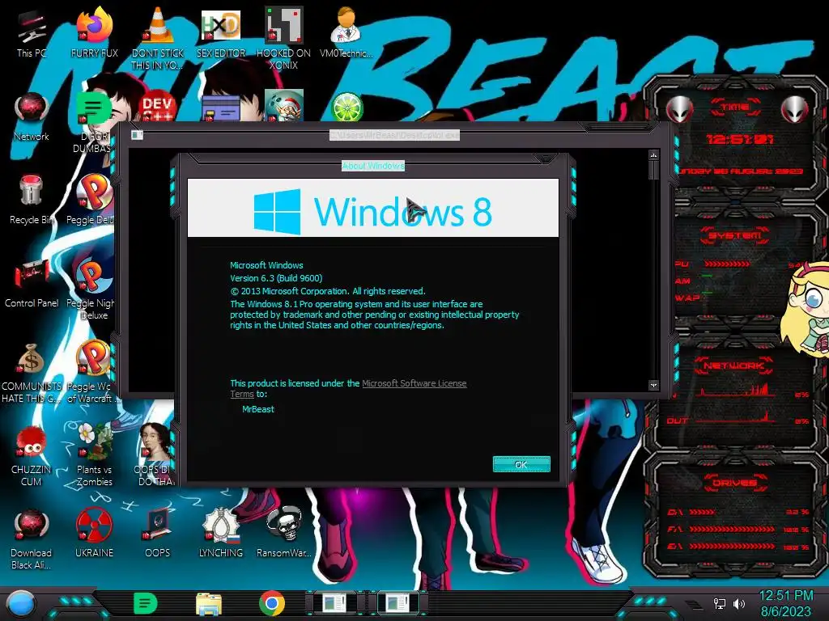Open the Peggle World of Warcraft shortcut
829x621 pixels.
click(93, 370)
